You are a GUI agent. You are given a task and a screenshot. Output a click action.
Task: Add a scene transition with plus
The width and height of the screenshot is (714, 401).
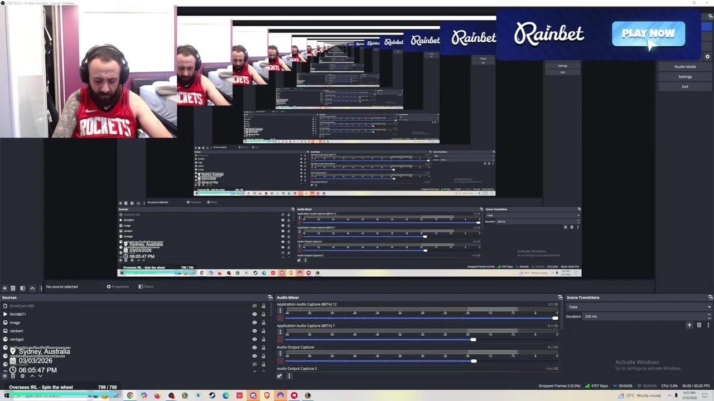pyautogui.click(x=689, y=325)
